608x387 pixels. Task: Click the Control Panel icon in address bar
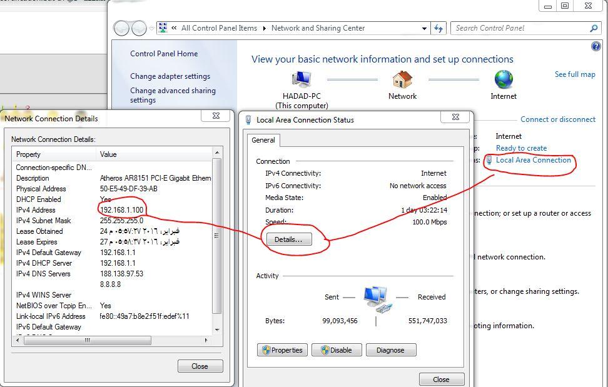point(163,28)
